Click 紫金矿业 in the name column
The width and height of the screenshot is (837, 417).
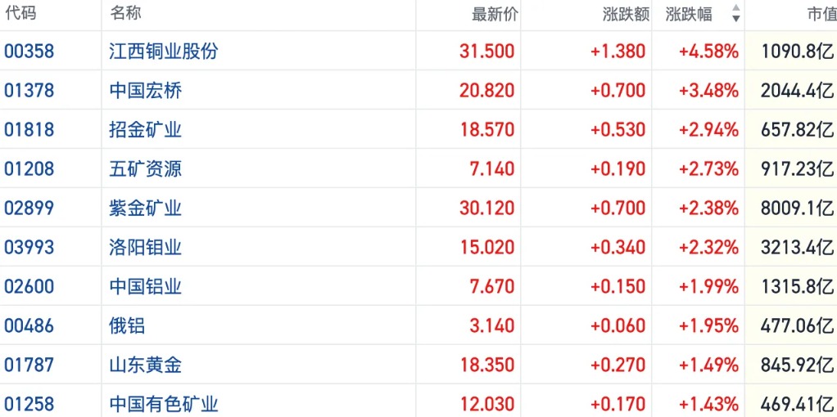click(146, 208)
